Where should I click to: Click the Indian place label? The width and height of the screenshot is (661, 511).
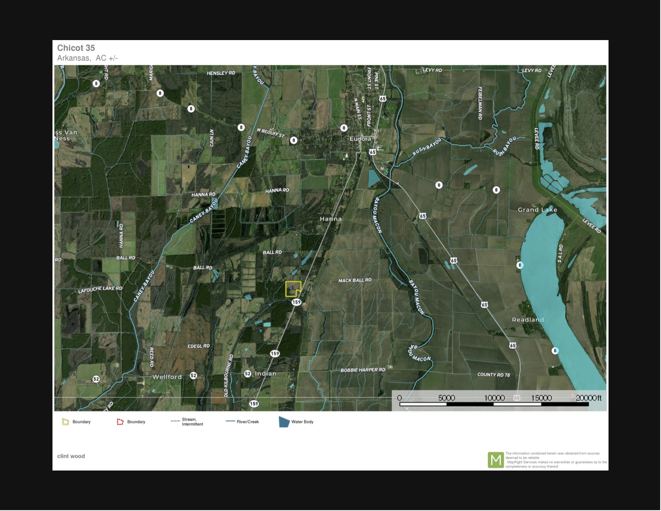(x=266, y=374)
